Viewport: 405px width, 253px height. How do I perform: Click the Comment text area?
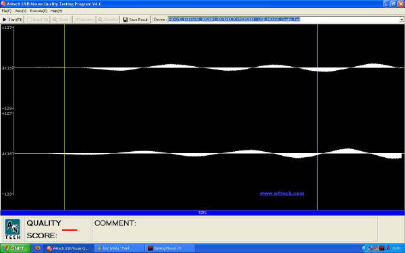click(234, 229)
